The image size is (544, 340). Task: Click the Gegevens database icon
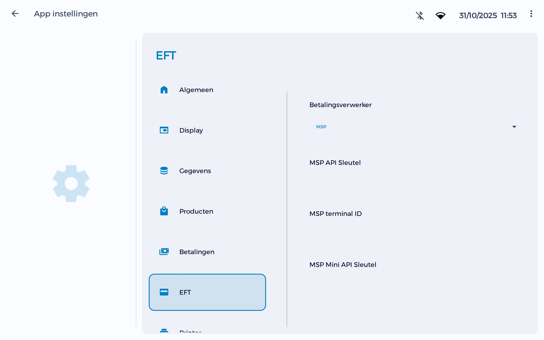[x=164, y=171]
